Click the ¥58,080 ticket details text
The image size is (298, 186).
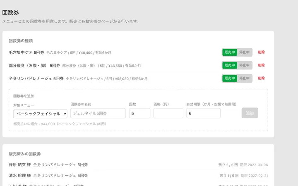107,79
